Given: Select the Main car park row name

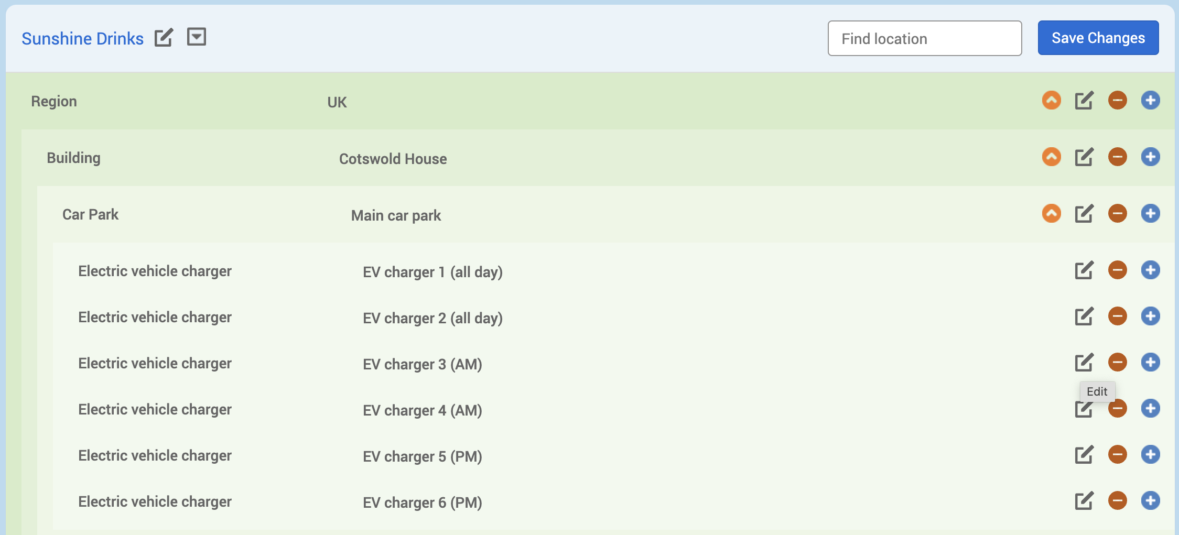Looking at the screenshot, I should click(x=396, y=215).
